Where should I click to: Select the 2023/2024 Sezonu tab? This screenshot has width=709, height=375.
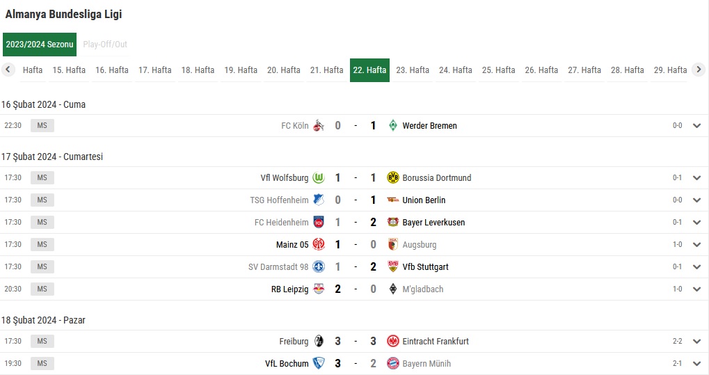coord(40,45)
